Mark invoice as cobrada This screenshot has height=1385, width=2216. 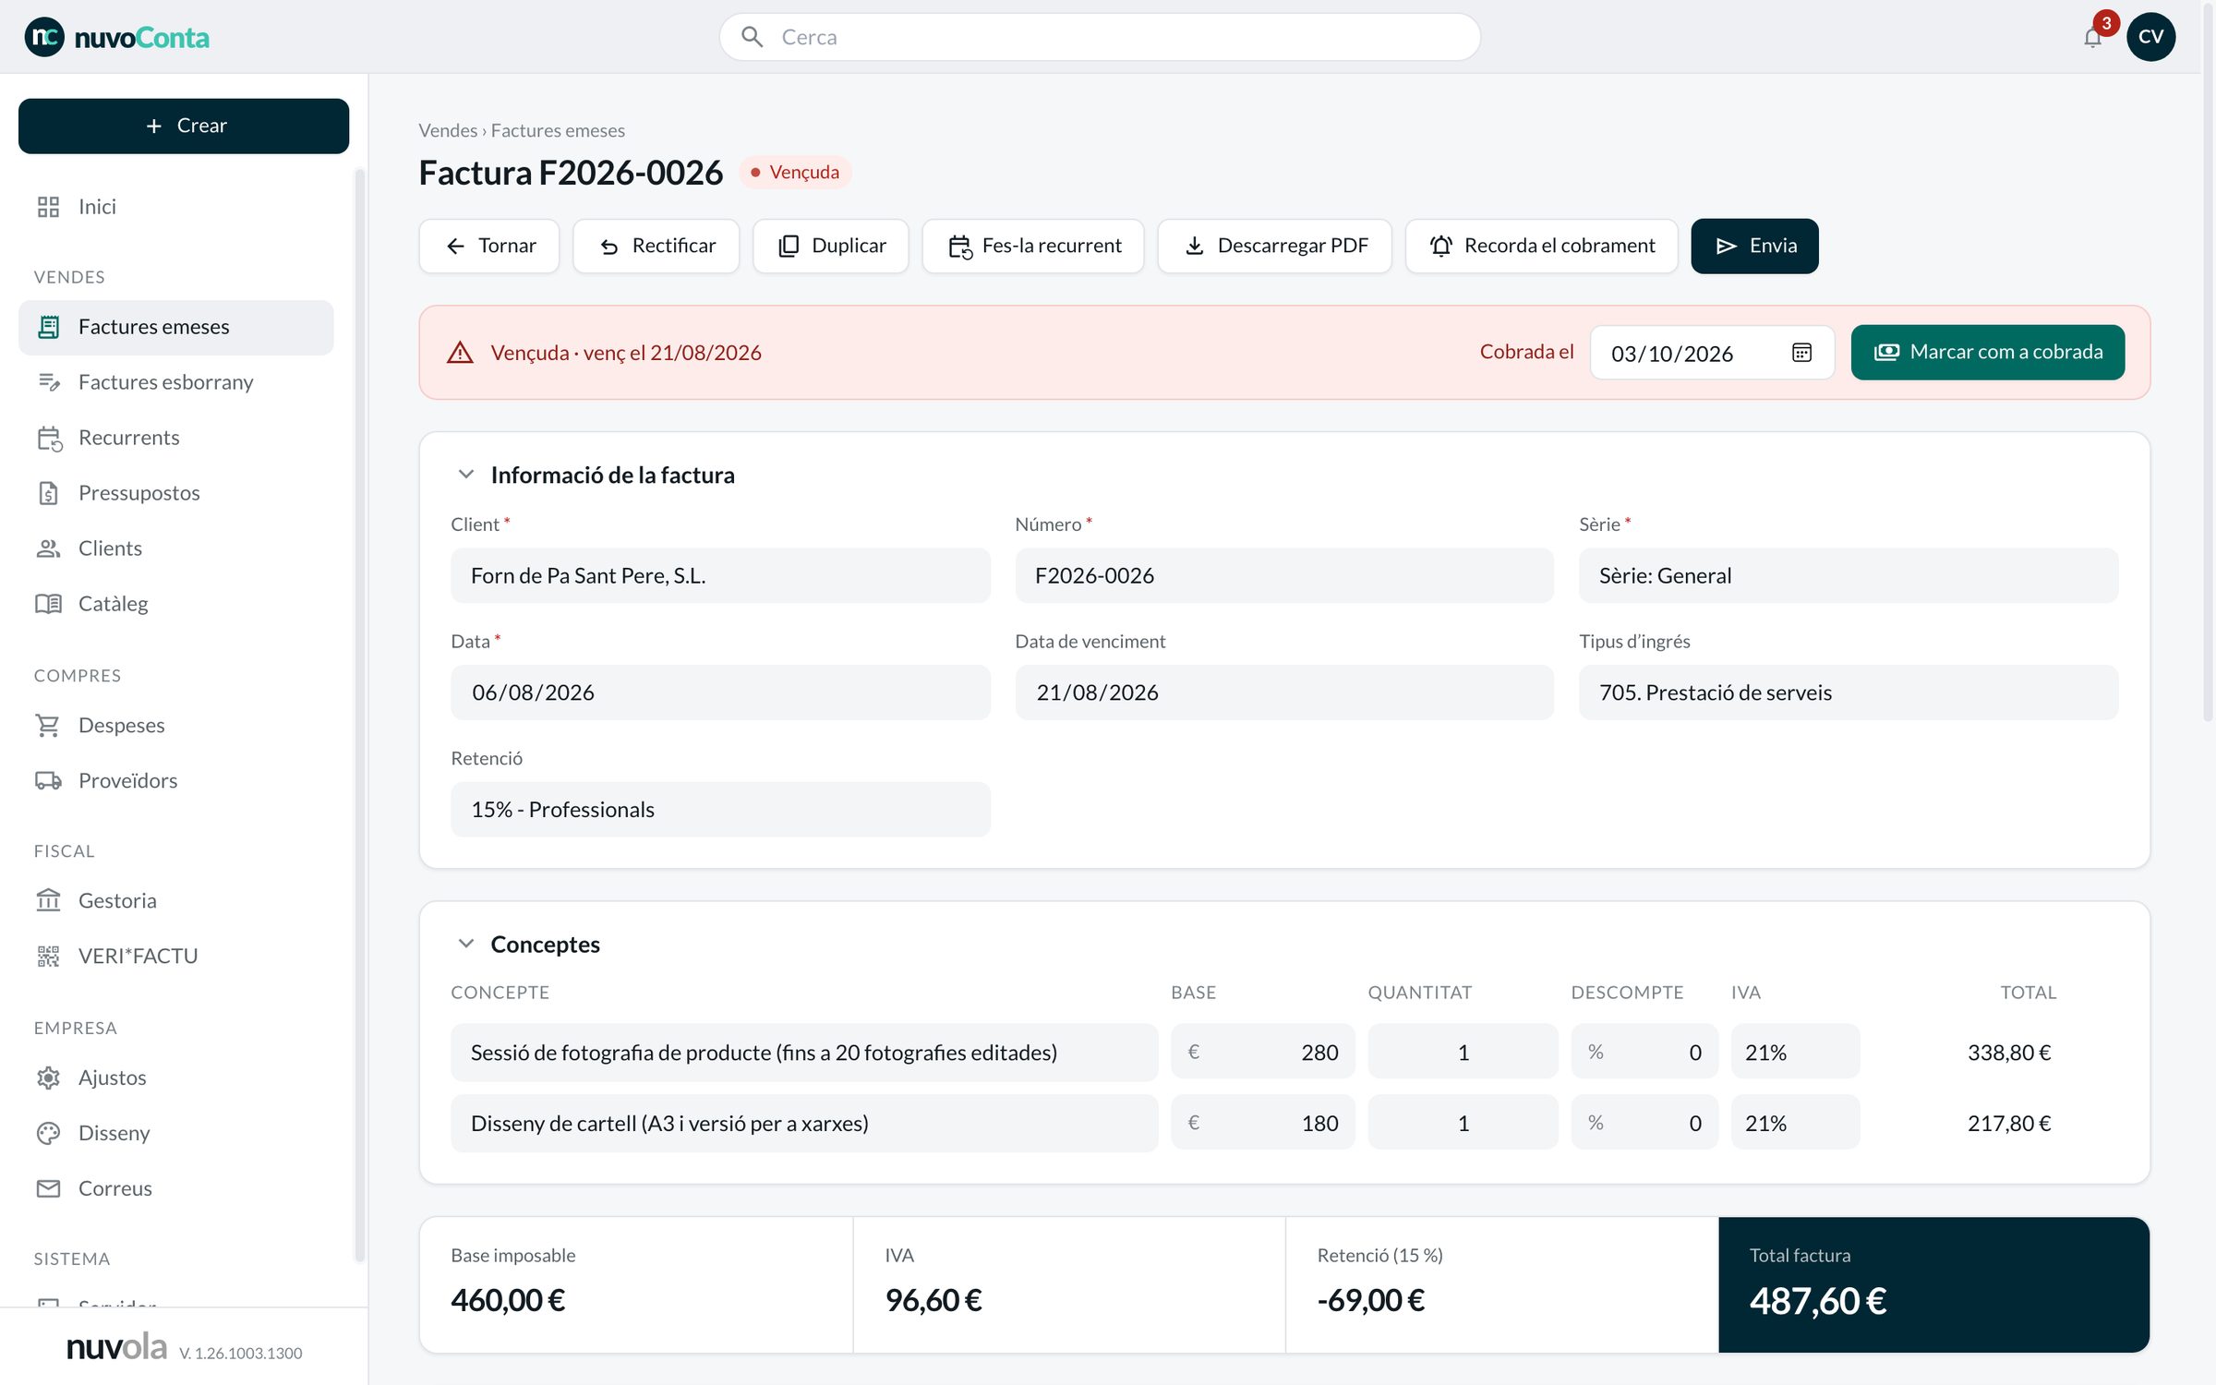coord(1988,353)
